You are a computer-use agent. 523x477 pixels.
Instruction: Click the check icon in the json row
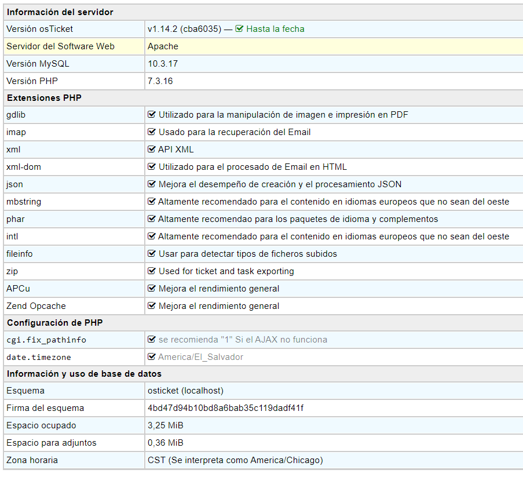151,184
